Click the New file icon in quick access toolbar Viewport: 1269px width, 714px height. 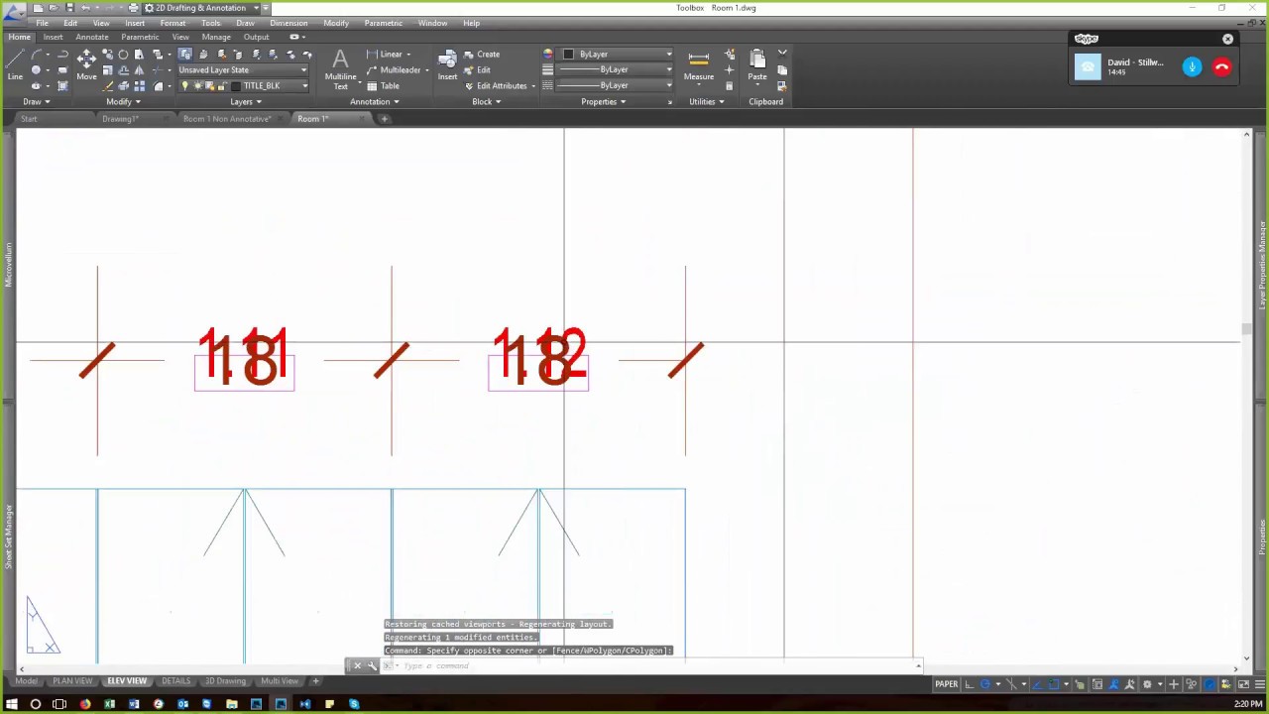38,8
